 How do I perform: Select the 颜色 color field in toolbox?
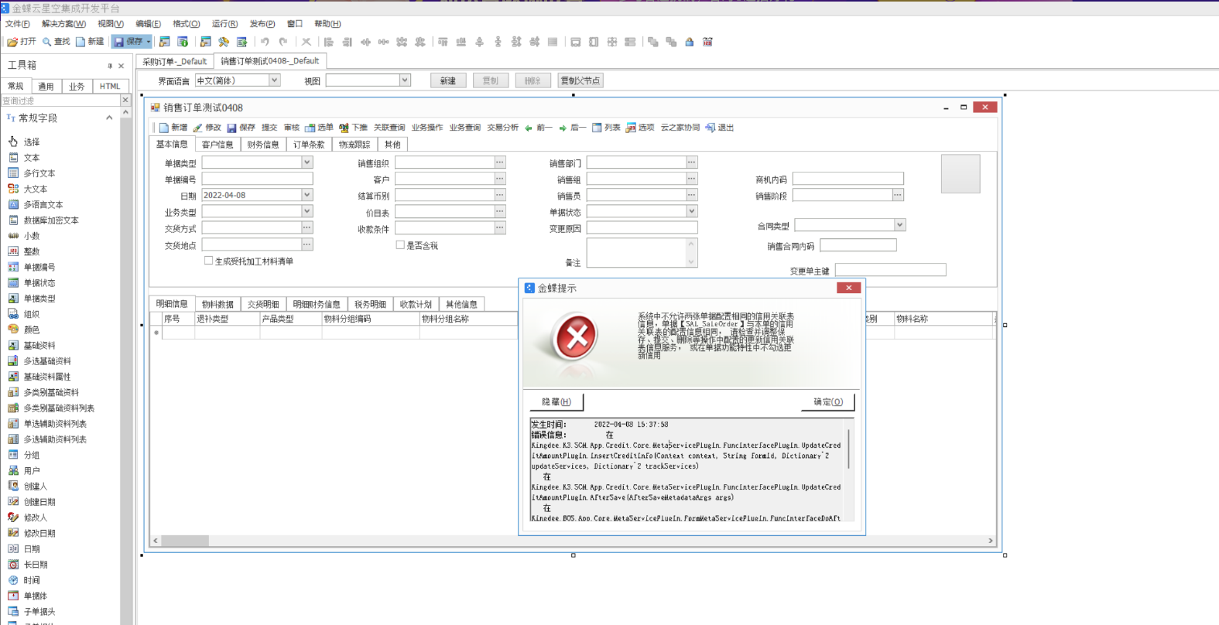click(31, 330)
